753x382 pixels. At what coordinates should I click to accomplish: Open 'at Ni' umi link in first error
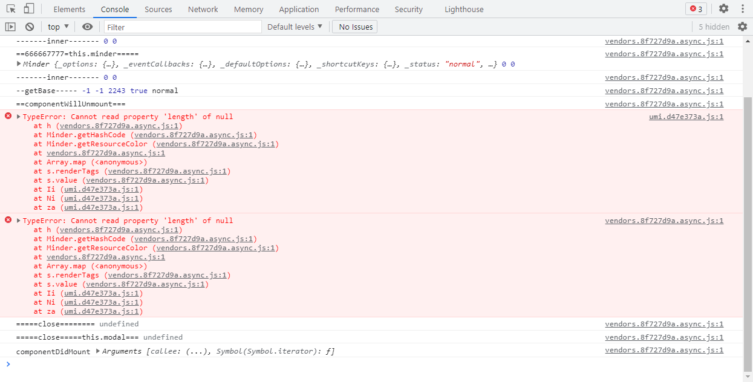click(102, 198)
